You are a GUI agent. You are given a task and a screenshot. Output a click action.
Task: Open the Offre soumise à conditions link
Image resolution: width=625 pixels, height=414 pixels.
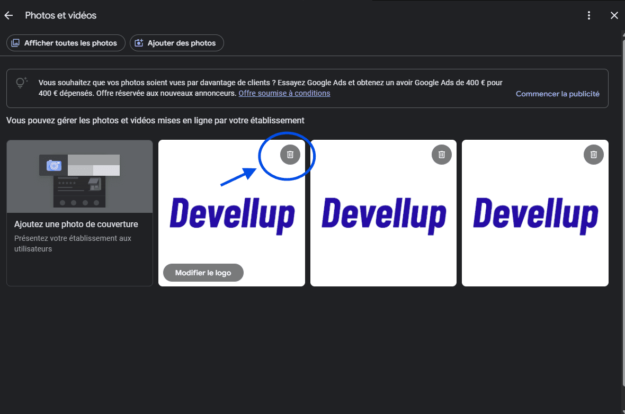point(284,93)
